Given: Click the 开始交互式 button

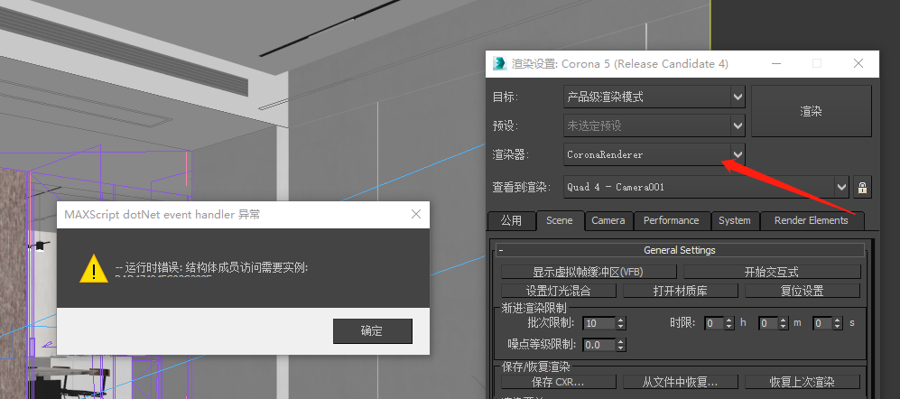Looking at the screenshot, I should coord(772,272).
